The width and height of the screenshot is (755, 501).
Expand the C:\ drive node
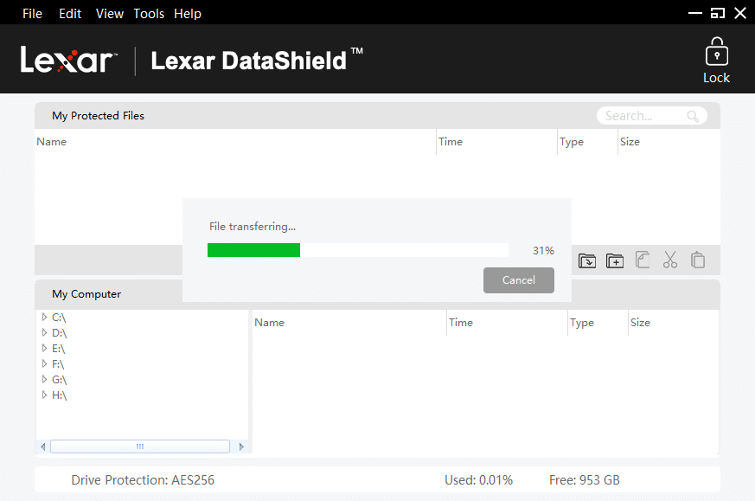(x=44, y=318)
